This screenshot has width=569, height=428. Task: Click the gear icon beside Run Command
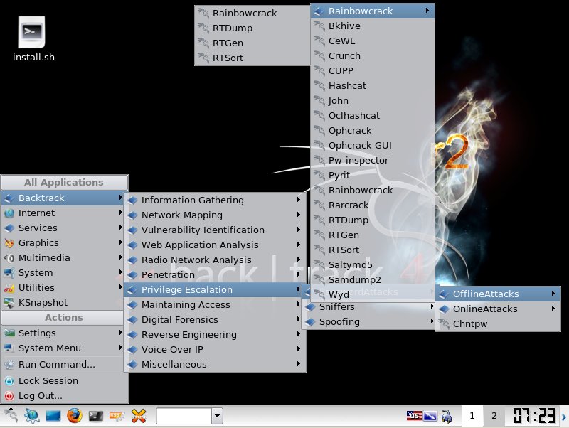tap(9, 365)
